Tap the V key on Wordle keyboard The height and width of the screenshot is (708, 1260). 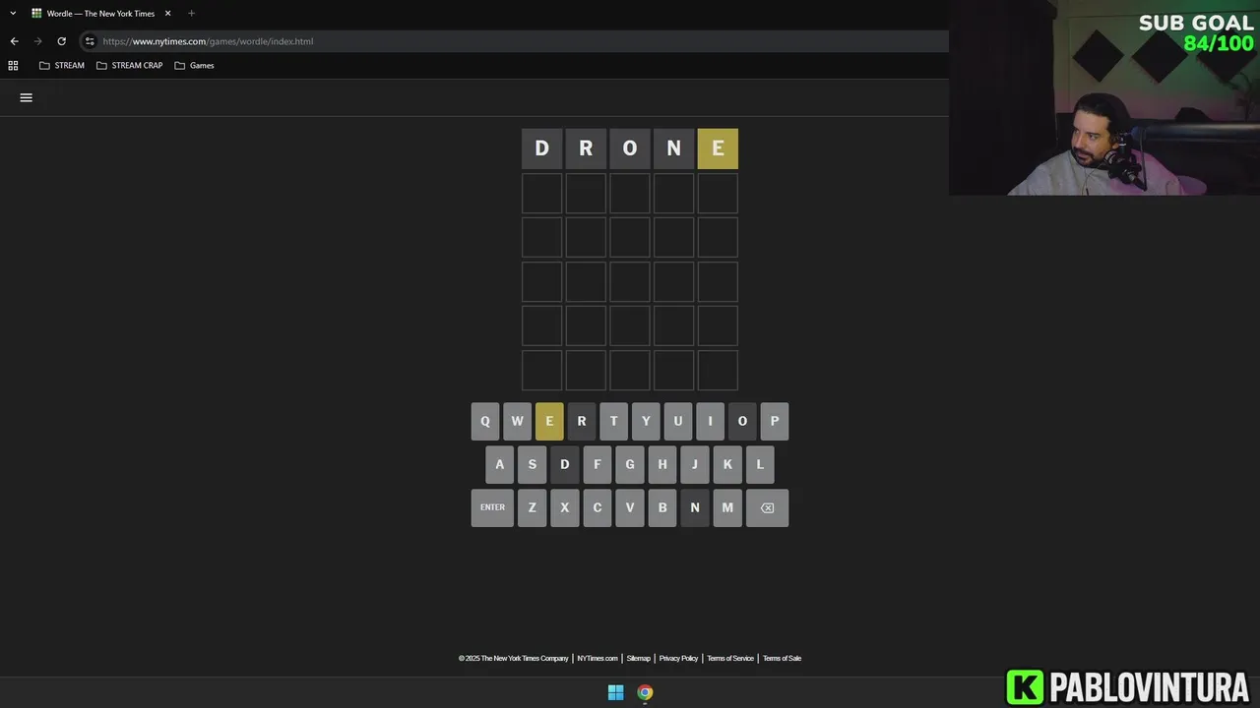[x=630, y=507]
